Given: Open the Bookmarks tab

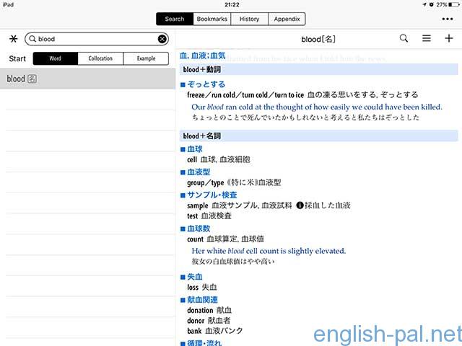Looking at the screenshot, I should point(210,19).
